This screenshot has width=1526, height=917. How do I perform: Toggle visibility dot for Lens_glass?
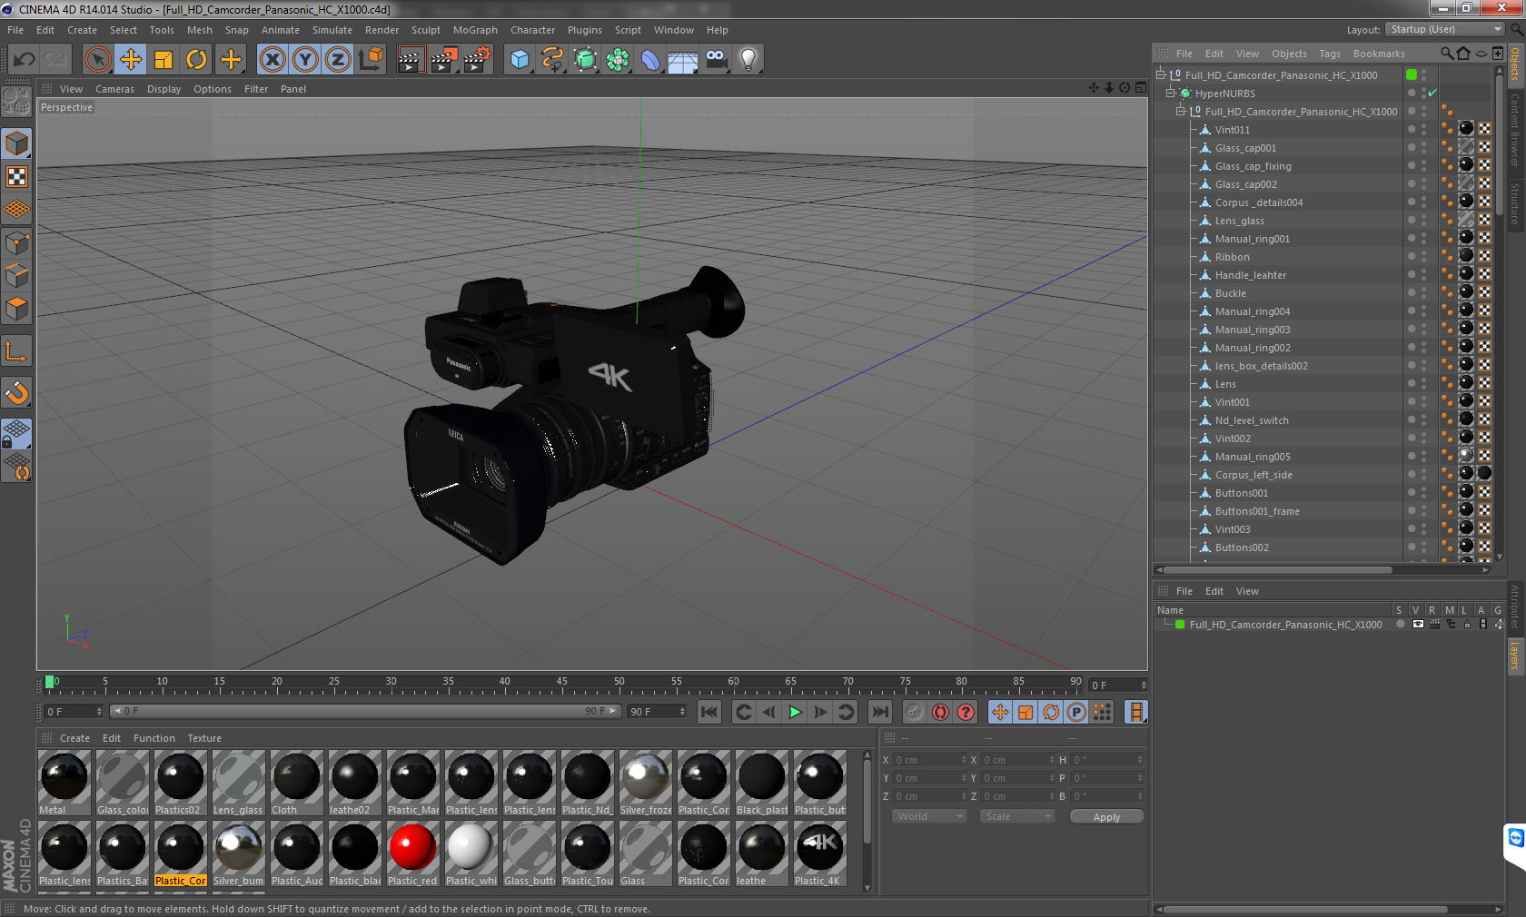(x=1412, y=220)
